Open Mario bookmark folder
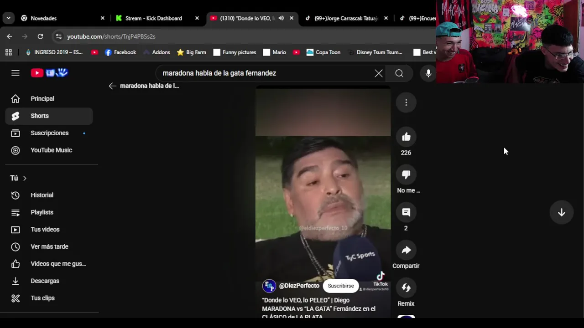Viewport: 584px width, 328px height. [x=275, y=52]
